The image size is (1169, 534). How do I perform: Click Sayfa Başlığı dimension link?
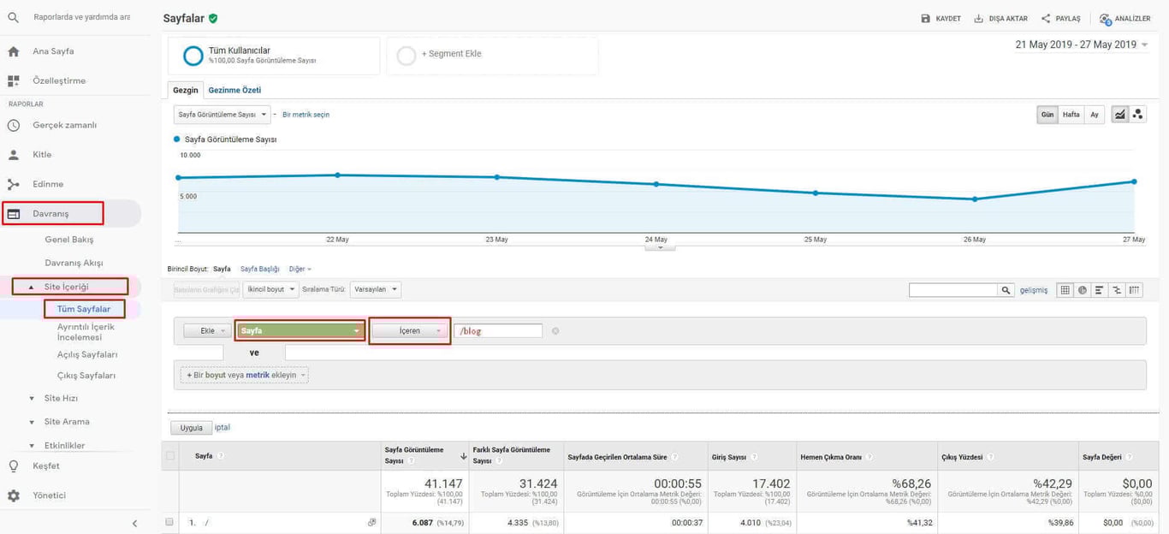pos(260,269)
